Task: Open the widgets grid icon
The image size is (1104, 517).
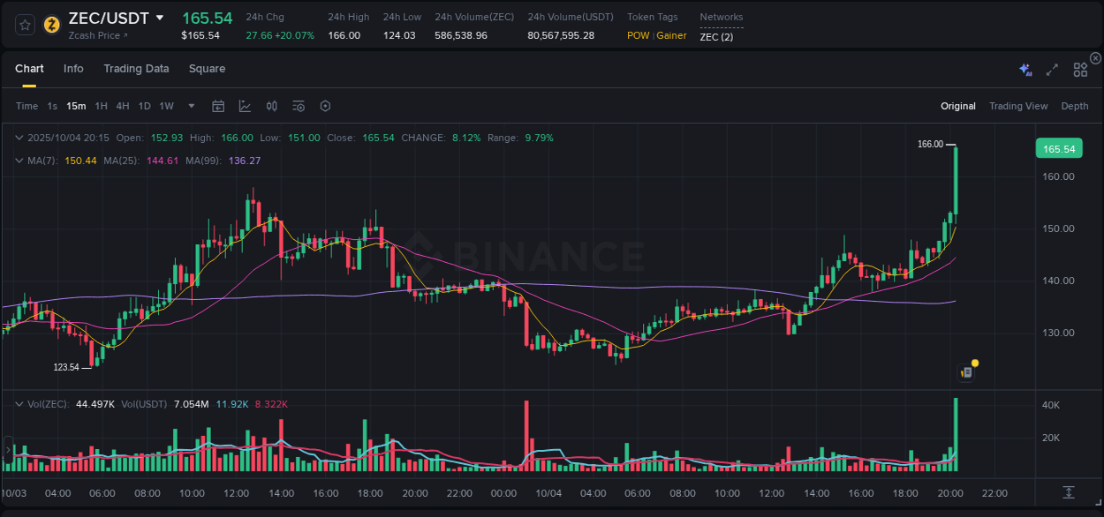Action: pyautogui.click(x=1080, y=68)
